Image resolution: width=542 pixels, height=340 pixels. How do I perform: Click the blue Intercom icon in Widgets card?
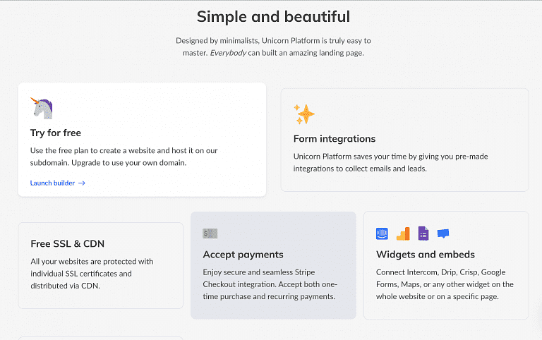[382, 233]
